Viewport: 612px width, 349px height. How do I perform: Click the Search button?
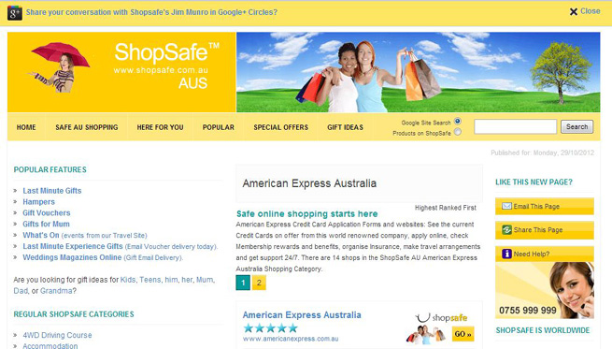576,126
